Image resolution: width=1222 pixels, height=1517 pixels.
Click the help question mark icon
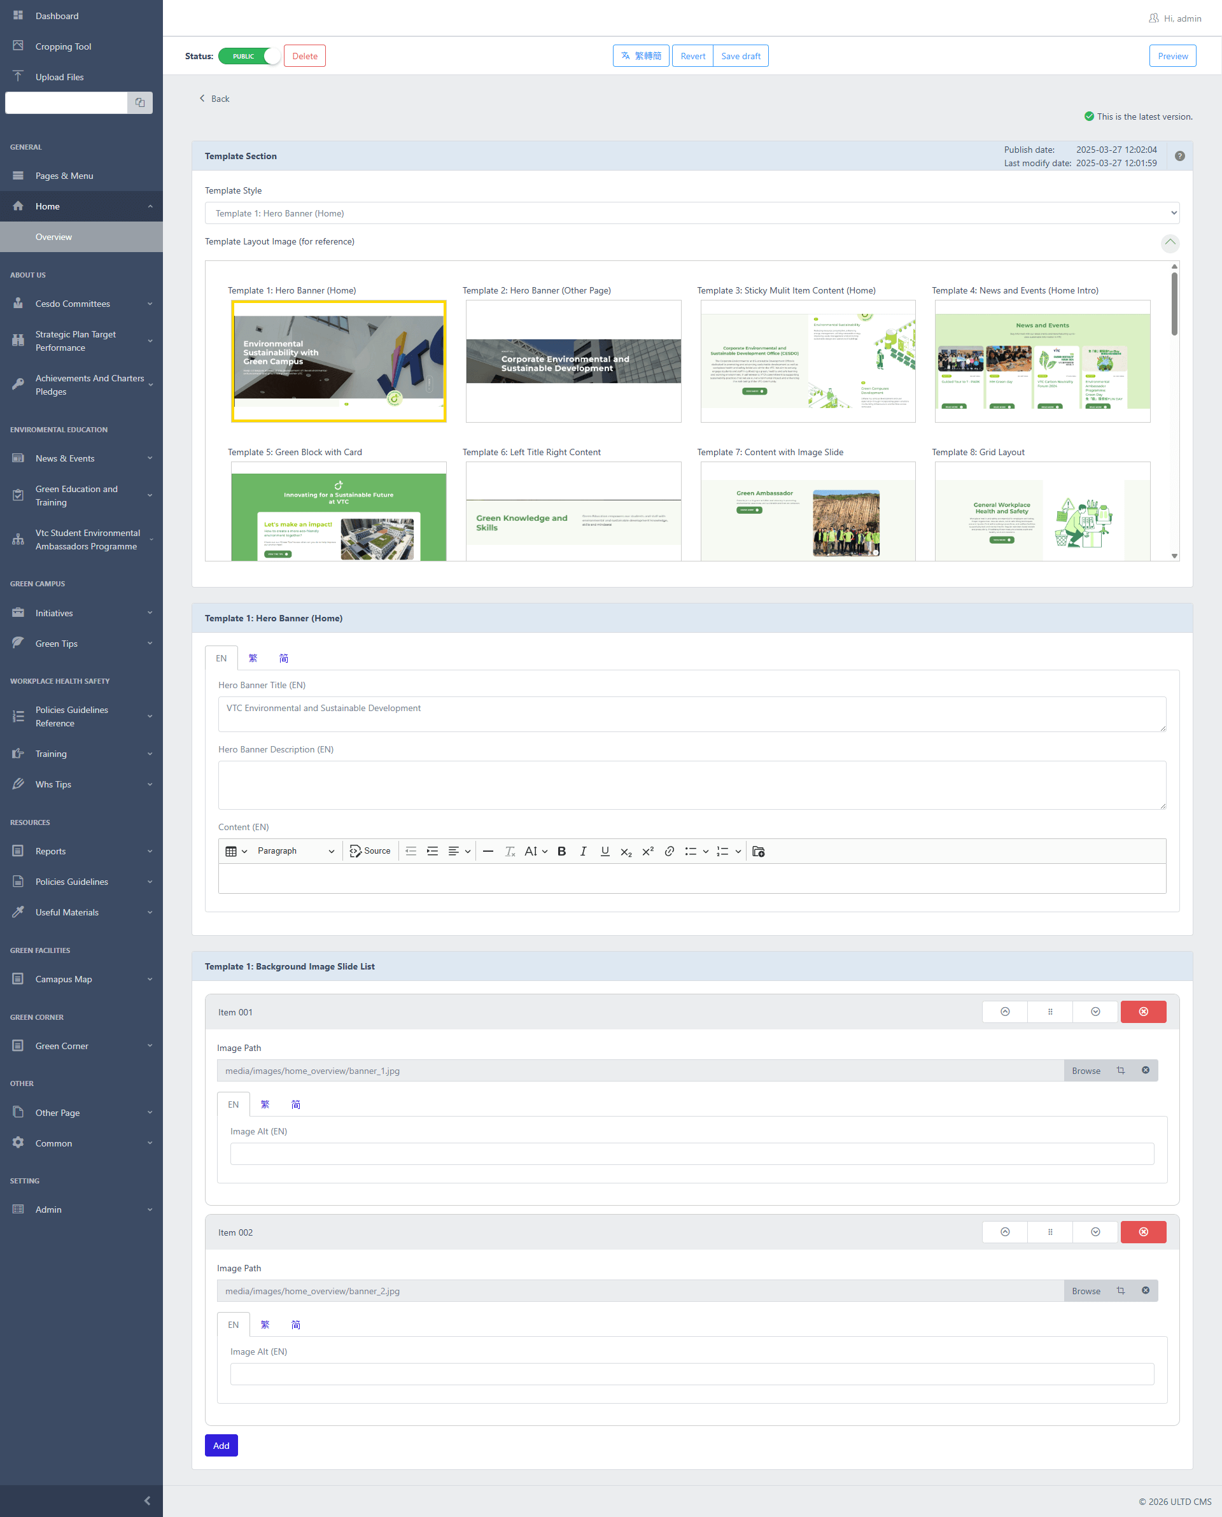pyautogui.click(x=1180, y=156)
